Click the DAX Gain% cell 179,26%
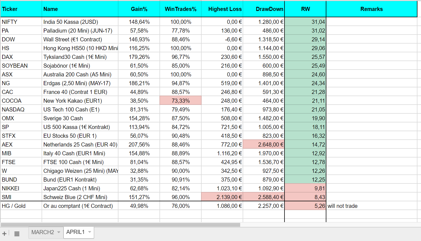The width and height of the screenshot is (421, 241). 139,57
